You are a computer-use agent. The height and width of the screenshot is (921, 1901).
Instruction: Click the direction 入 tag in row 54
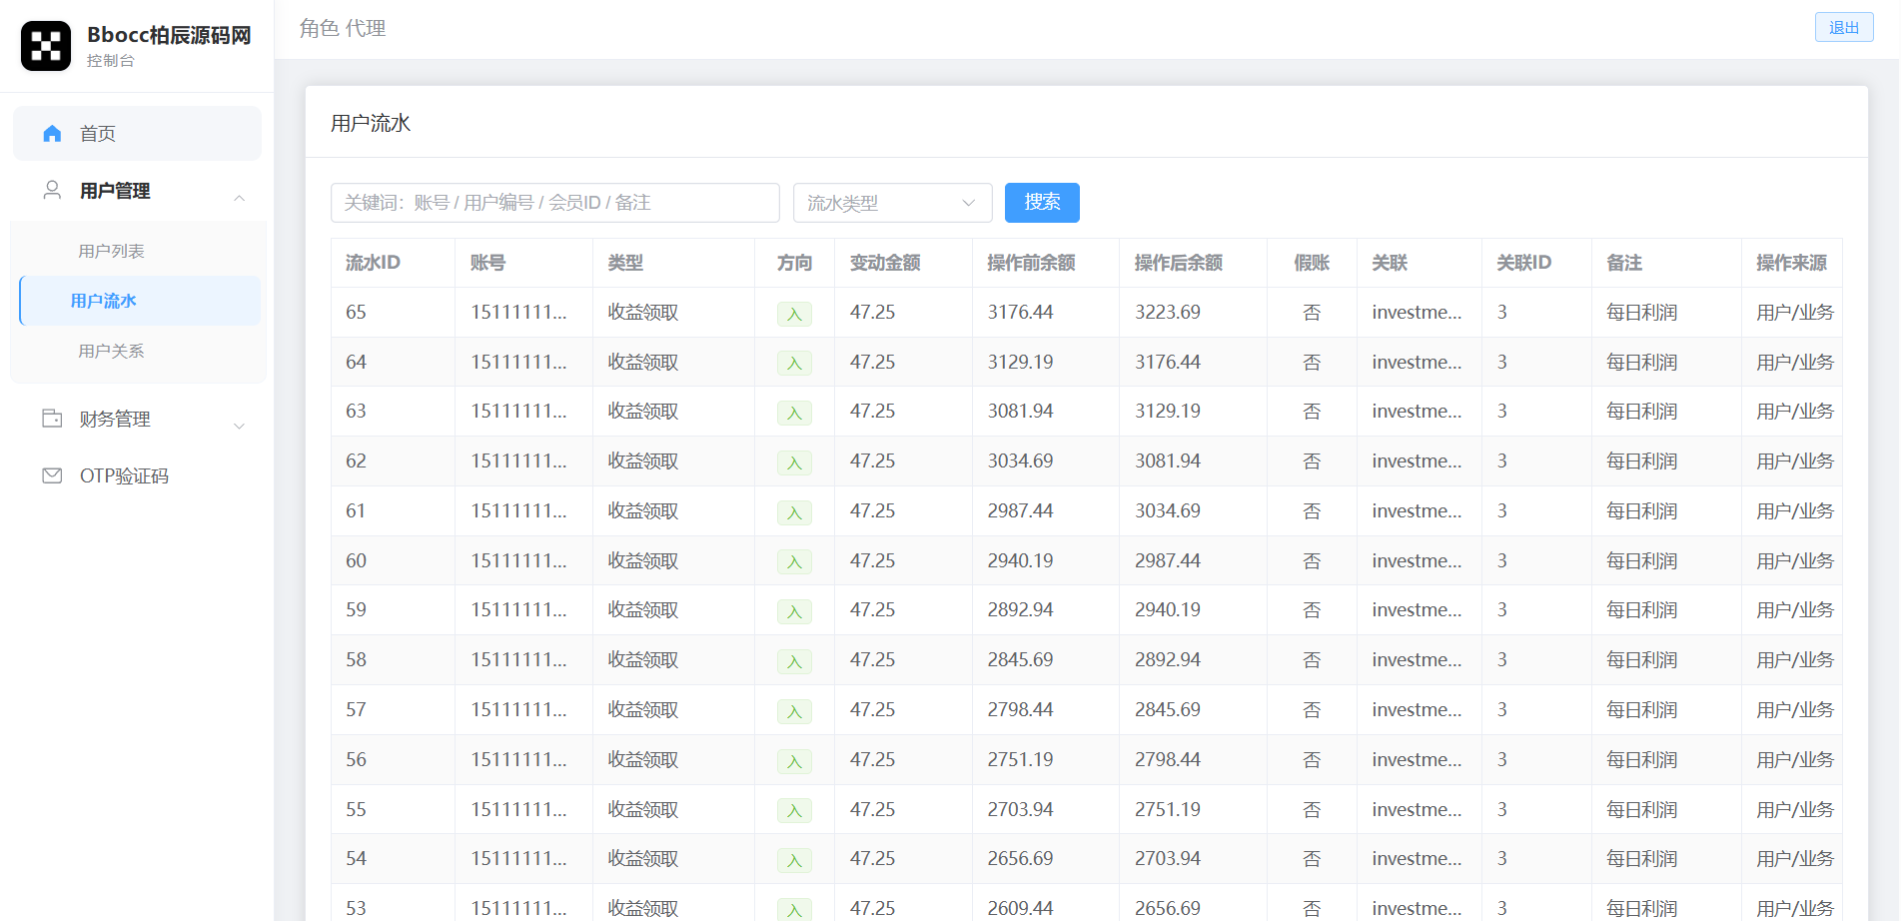794,860
